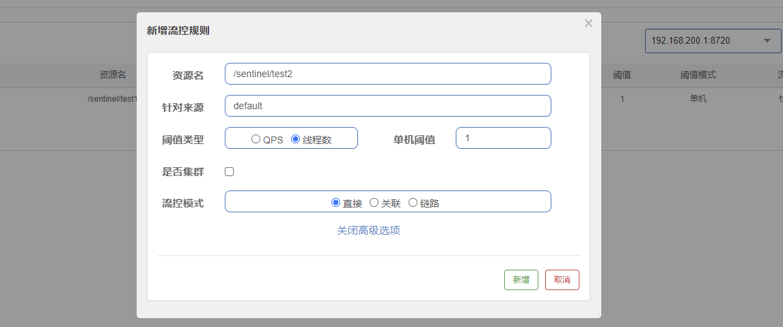Enable the 是否集群 checkbox

pos(230,172)
